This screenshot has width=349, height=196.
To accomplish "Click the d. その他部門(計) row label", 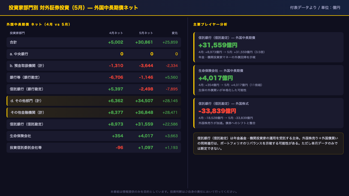I will click(x=26, y=101).
